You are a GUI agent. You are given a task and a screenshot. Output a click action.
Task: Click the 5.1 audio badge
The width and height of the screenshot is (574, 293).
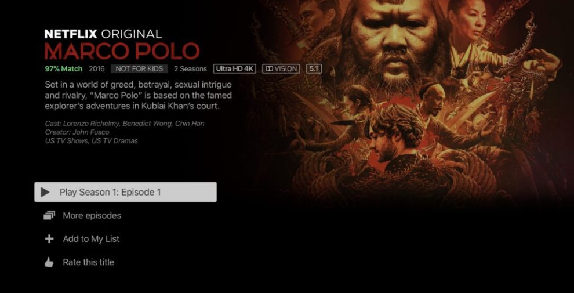314,68
